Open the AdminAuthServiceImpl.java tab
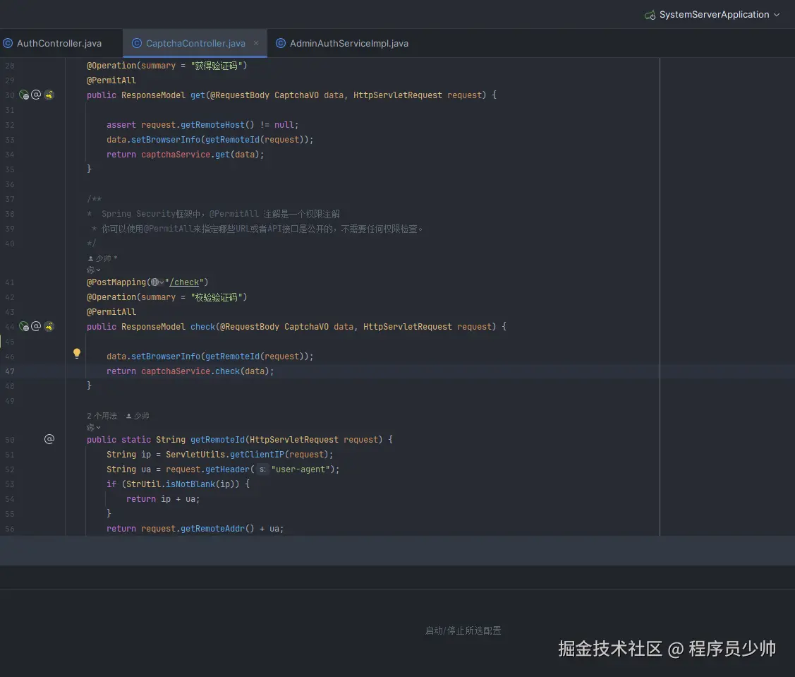Viewport: 795px width, 677px height. tap(348, 43)
